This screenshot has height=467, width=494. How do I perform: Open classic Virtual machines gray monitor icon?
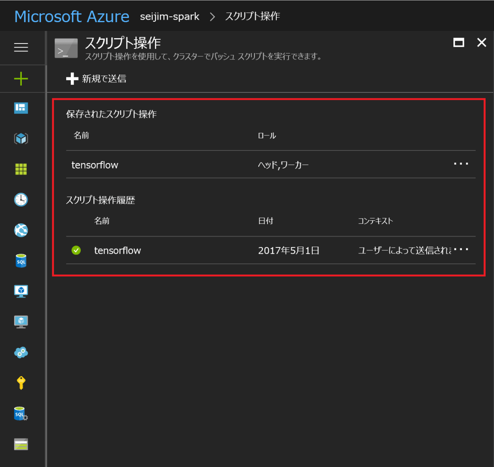(x=21, y=322)
